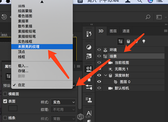Select the checked 自定 preset entry
Screen dimensions: 168x122
(x=42, y=85)
